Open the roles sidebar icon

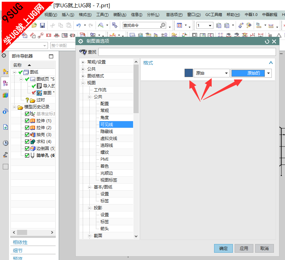click(6, 155)
